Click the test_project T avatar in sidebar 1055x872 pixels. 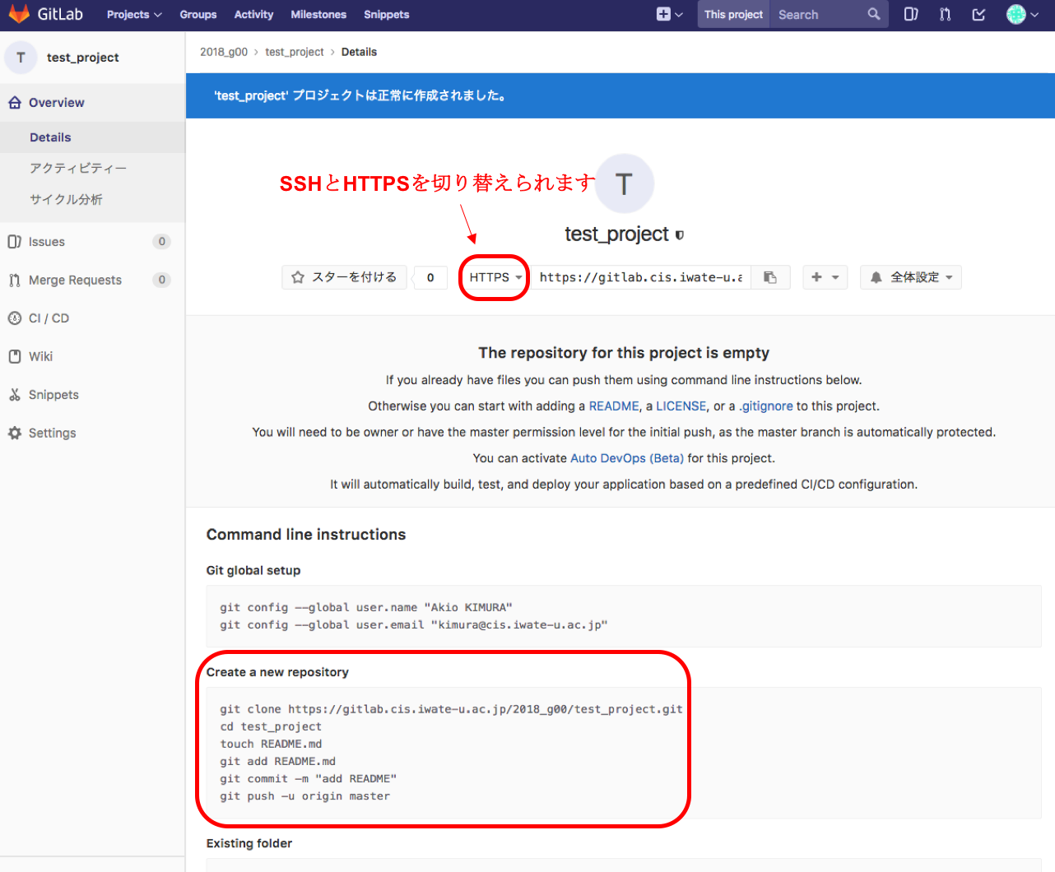tap(21, 58)
